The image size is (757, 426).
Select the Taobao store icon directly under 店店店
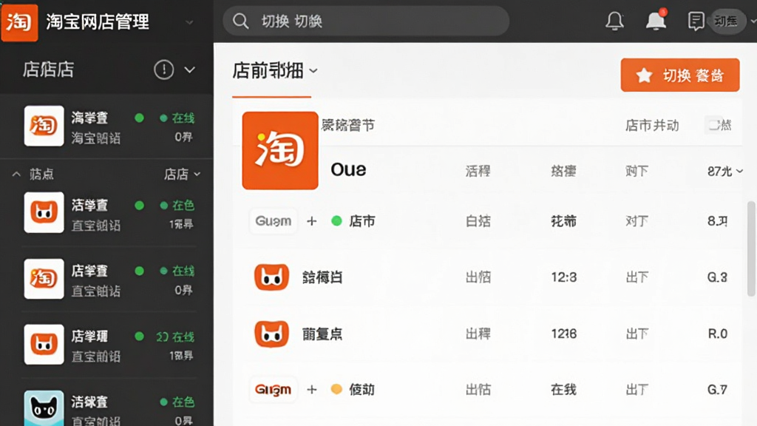coord(44,126)
